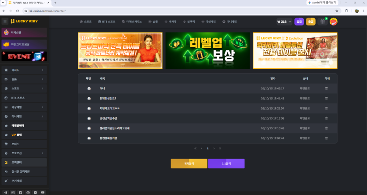The image size is (367, 195).
Task: Open envelope icon of 19:10:48 message
Action: click(x=89, y=128)
